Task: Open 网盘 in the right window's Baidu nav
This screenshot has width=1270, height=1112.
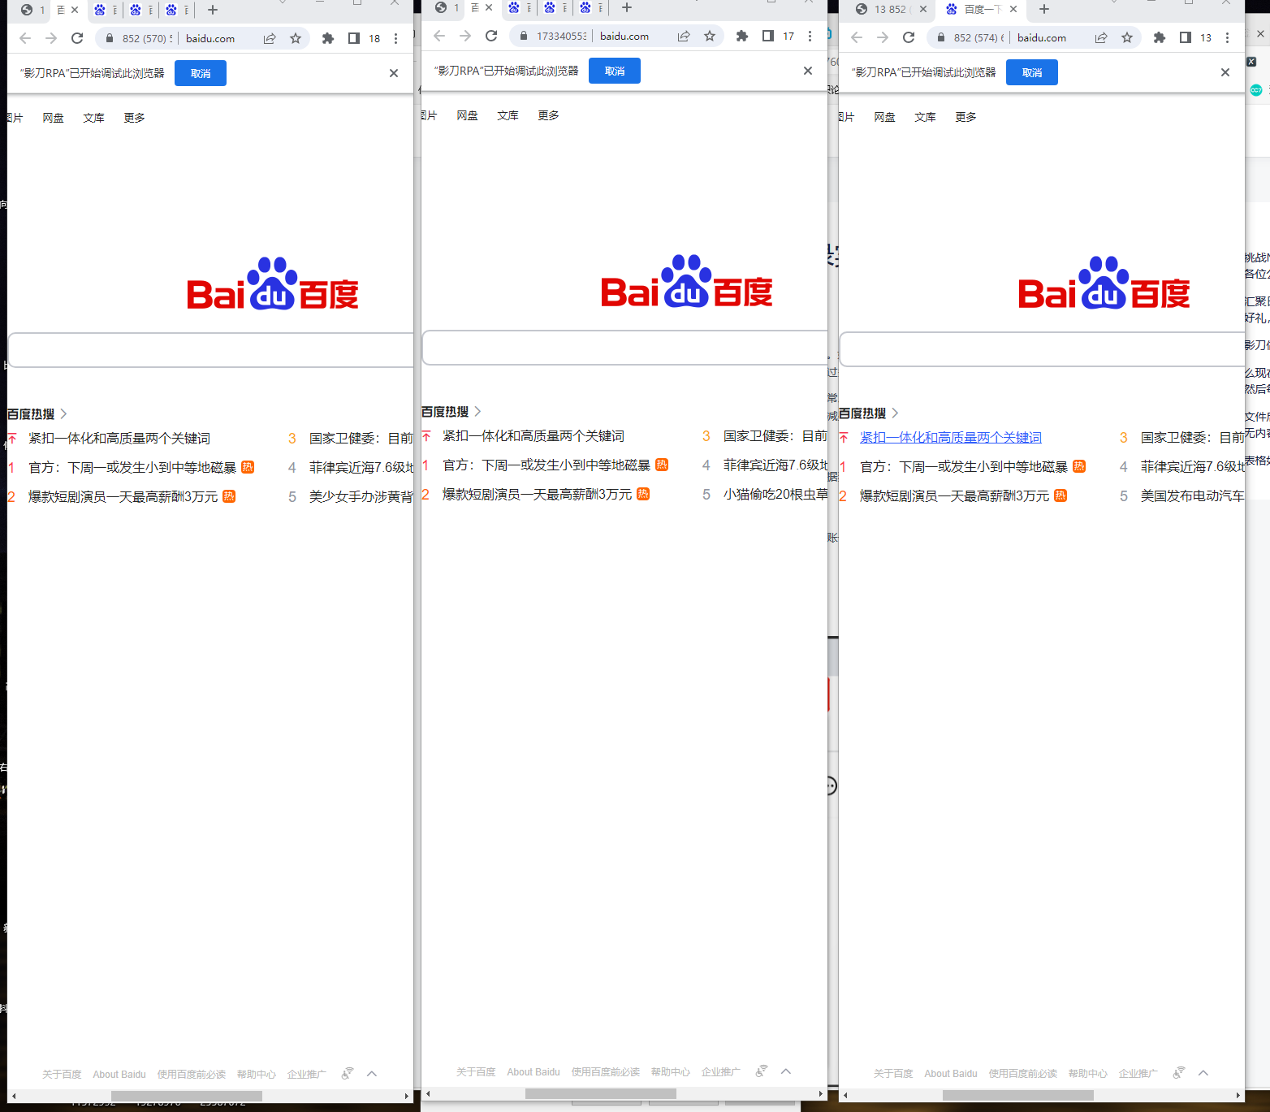Action: pos(884,117)
